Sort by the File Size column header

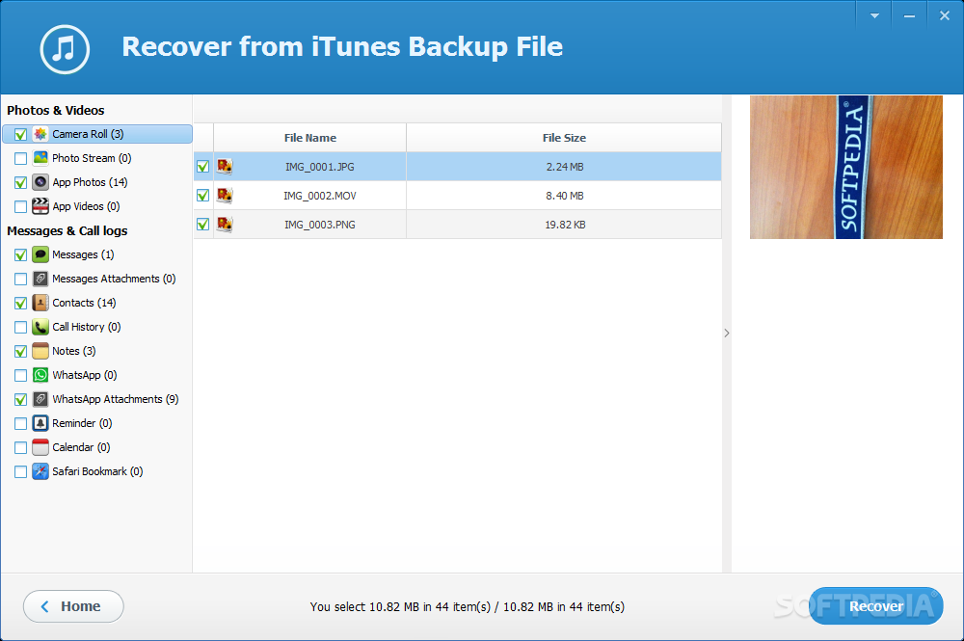pyautogui.click(x=564, y=138)
